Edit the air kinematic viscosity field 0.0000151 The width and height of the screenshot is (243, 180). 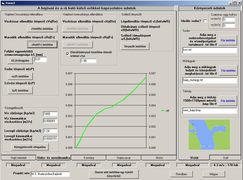(50, 138)
